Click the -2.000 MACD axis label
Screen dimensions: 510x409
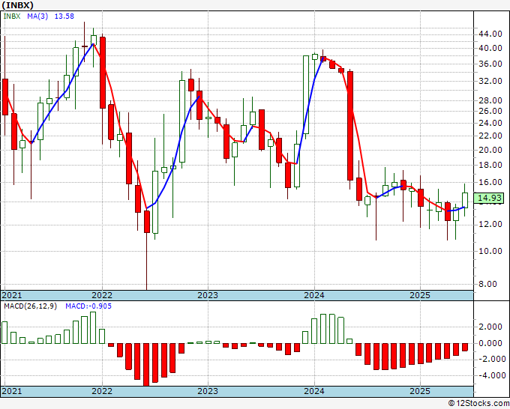pyautogui.click(x=491, y=360)
